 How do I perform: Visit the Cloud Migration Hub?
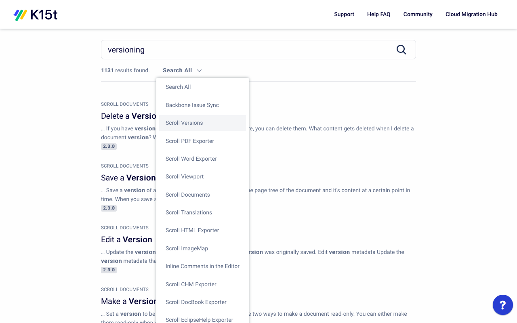pyautogui.click(x=471, y=14)
